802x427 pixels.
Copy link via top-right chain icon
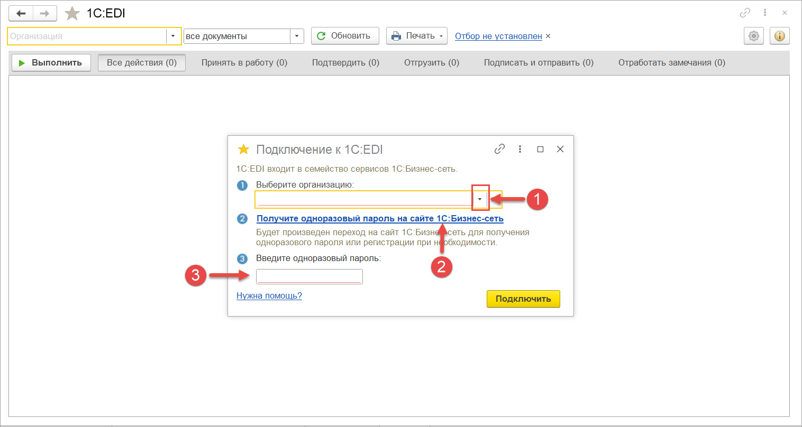pyautogui.click(x=745, y=13)
